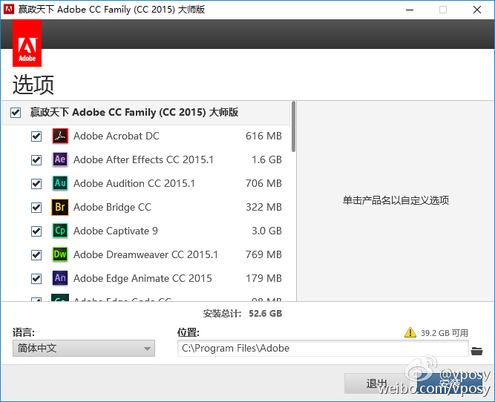Uncheck Adobe After Effects CC 2015.1 checkbox

[x=36, y=160]
